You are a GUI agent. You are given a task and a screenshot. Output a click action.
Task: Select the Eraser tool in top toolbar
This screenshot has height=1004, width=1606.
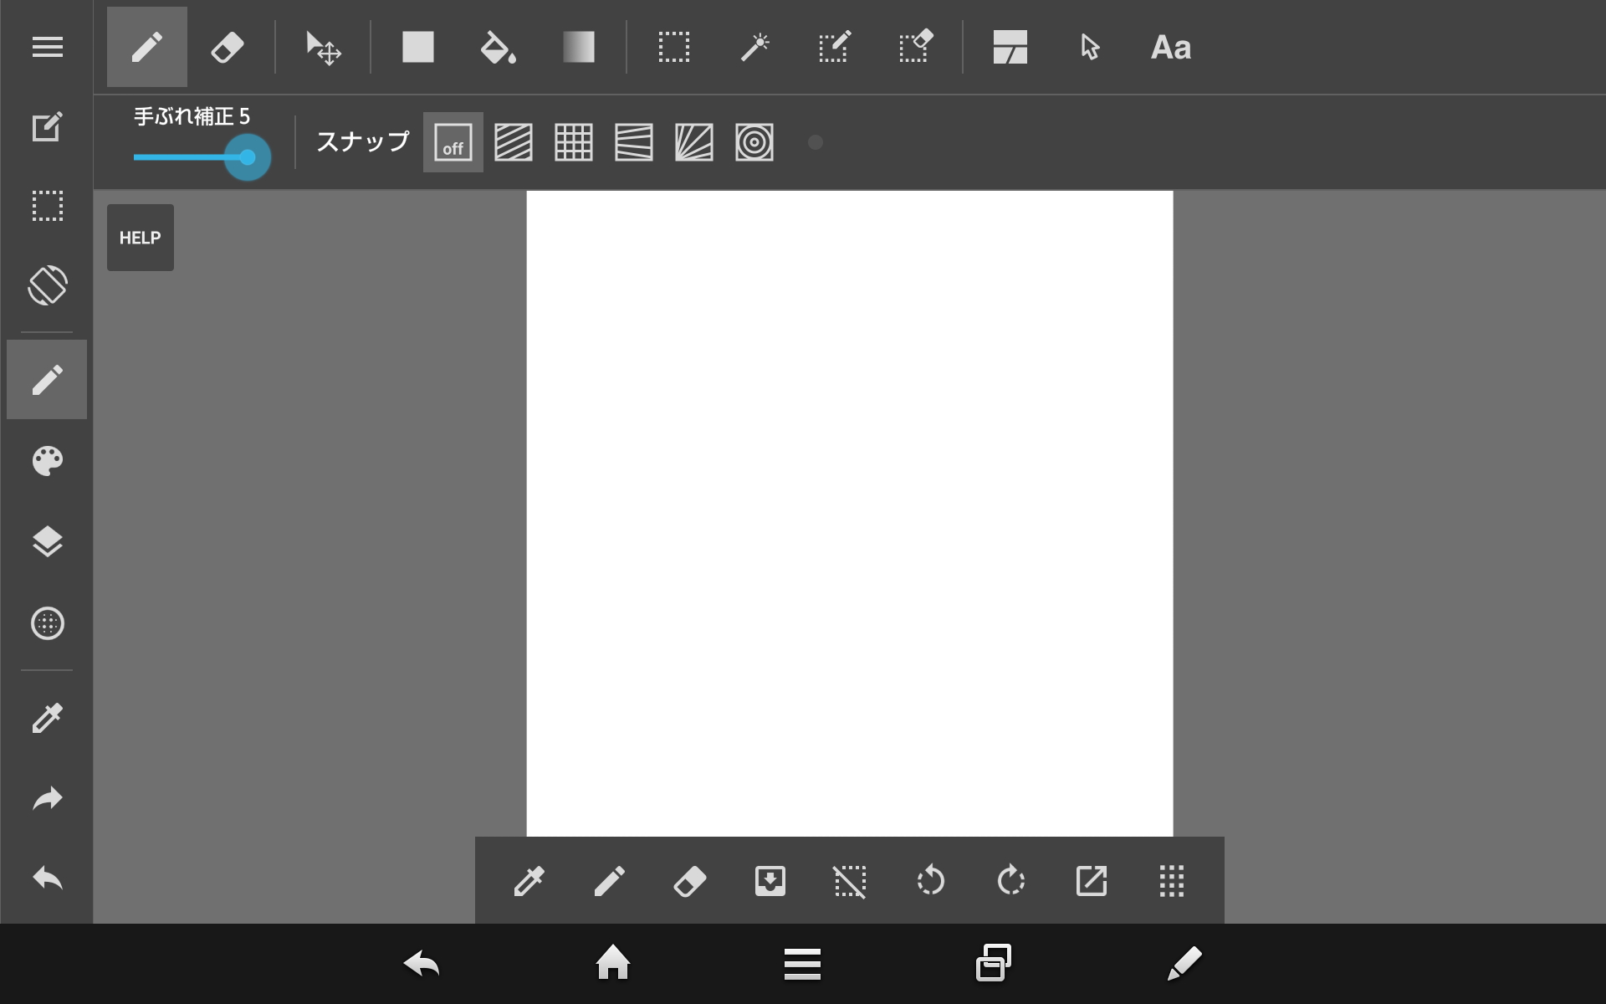pos(227,47)
